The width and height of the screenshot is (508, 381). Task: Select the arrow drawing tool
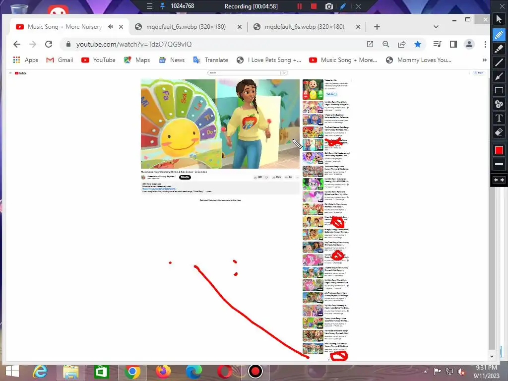[499, 76]
